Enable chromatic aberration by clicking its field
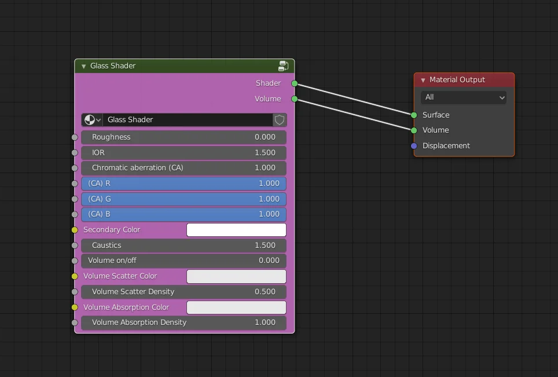The height and width of the screenshot is (377, 558). tap(183, 168)
